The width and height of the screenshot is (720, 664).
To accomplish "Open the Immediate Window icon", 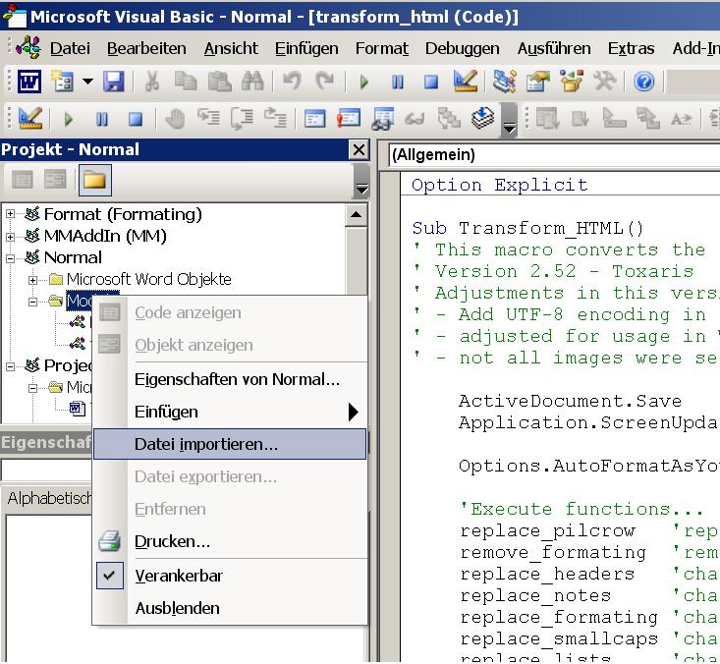I will [349, 119].
